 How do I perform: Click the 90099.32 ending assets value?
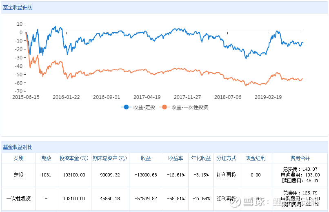[x=110, y=175]
